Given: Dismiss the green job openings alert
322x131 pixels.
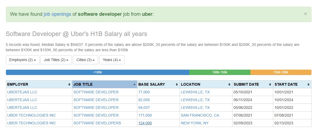Looking at the screenshot, I should point(305,14).
